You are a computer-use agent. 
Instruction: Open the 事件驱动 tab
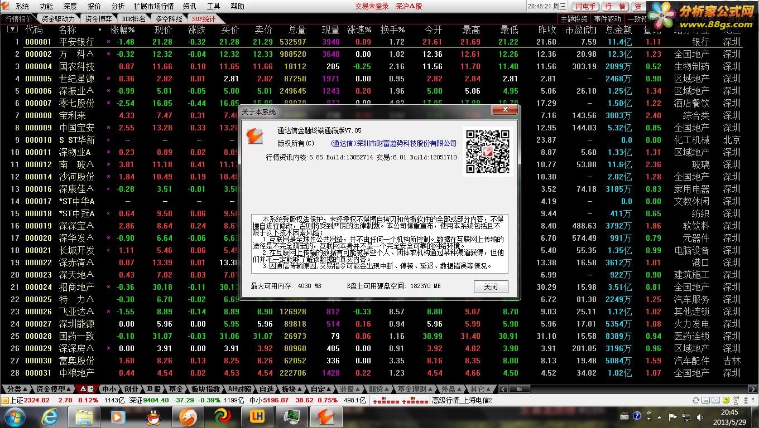(607, 18)
